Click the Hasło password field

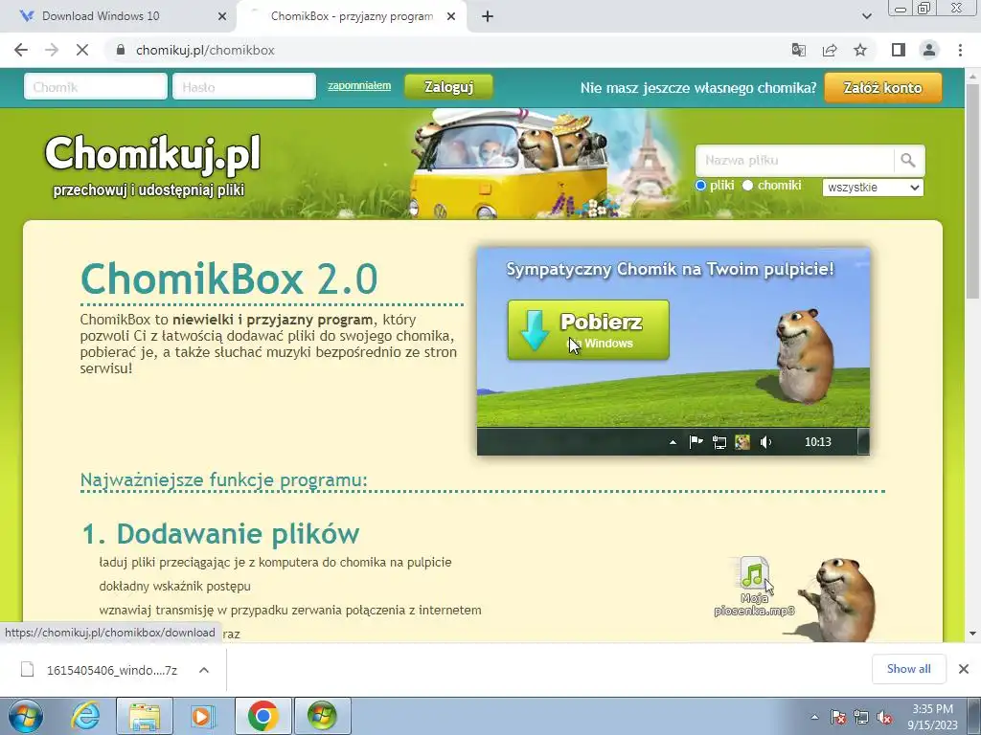244,87
